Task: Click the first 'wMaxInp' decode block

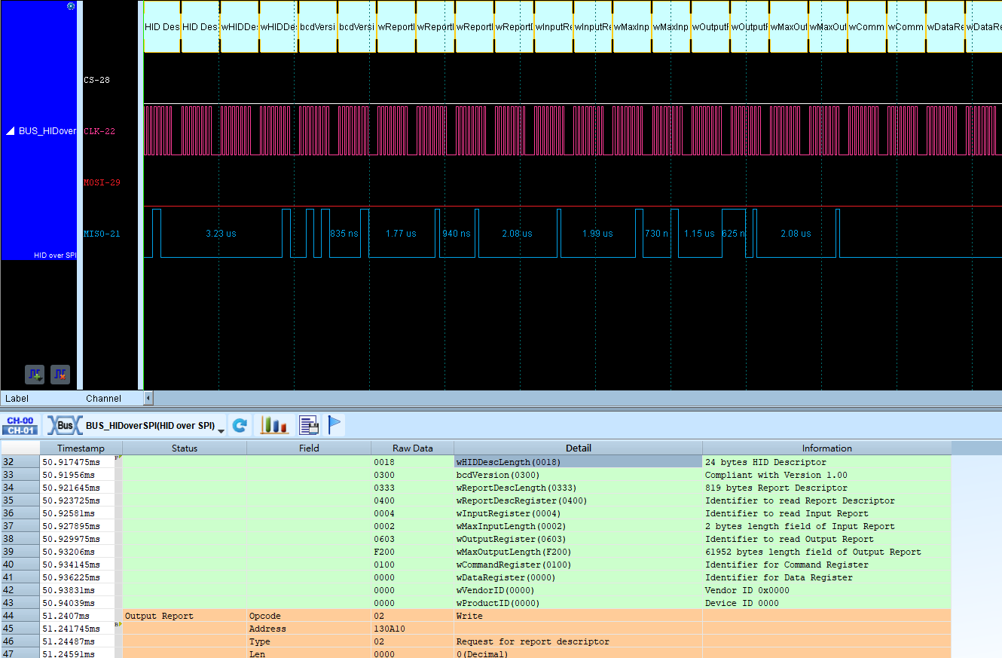Action: tap(631, 26)
